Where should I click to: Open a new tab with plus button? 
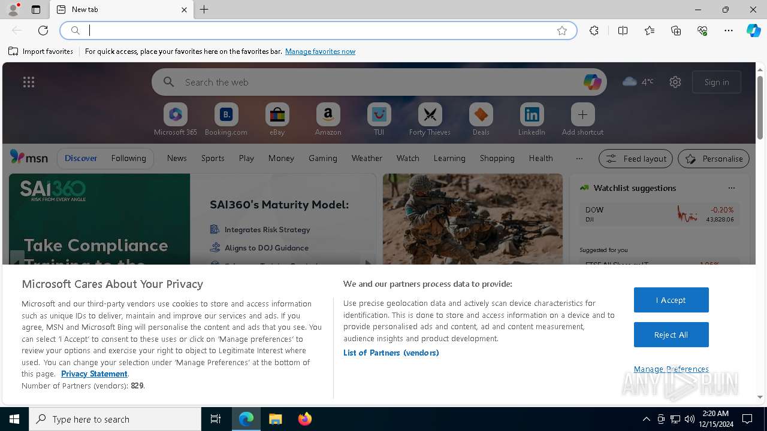[x=204, y=10]
